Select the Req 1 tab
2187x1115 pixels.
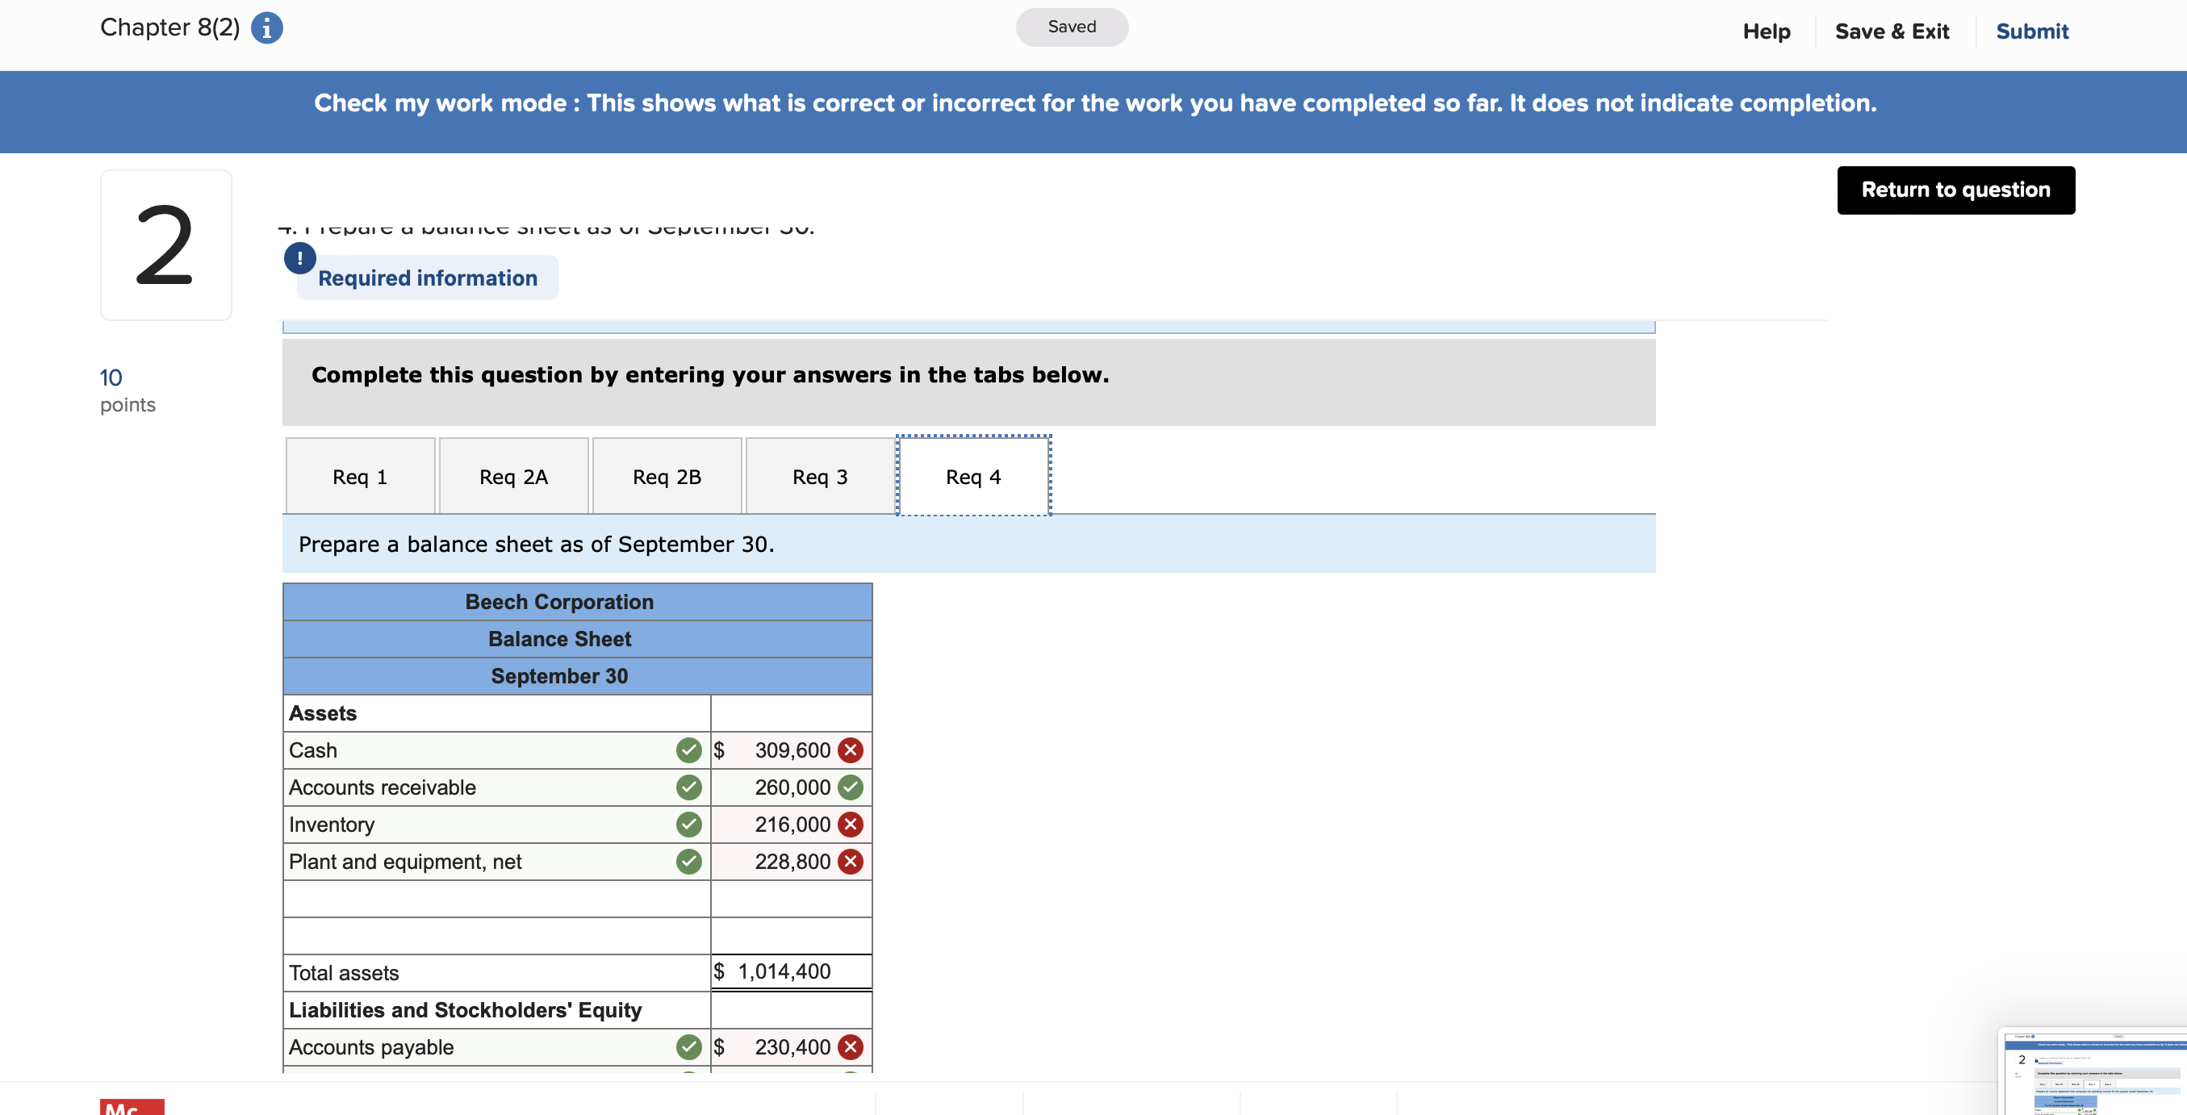click(360, 476)
